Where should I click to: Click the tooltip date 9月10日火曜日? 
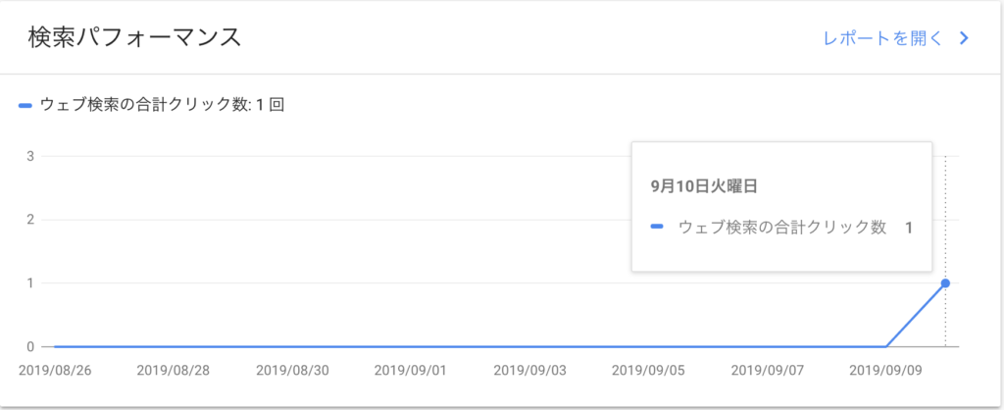tap(704, 186)
